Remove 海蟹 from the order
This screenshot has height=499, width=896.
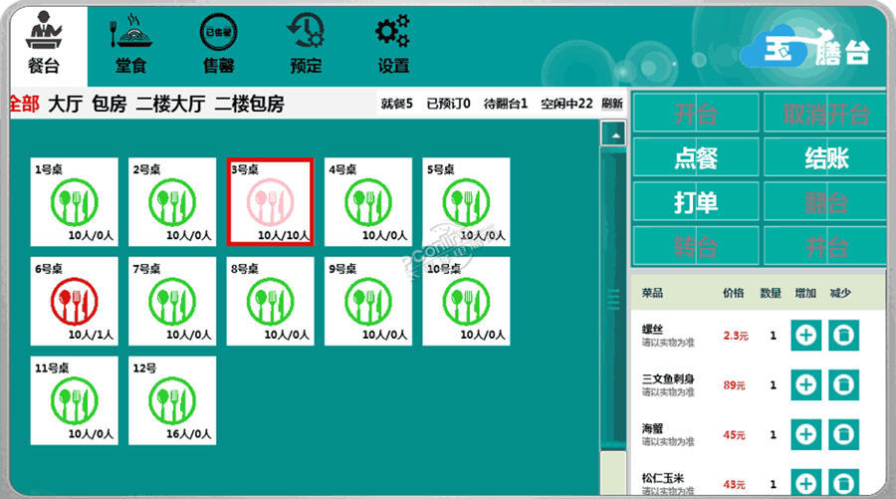pos(843,434)
